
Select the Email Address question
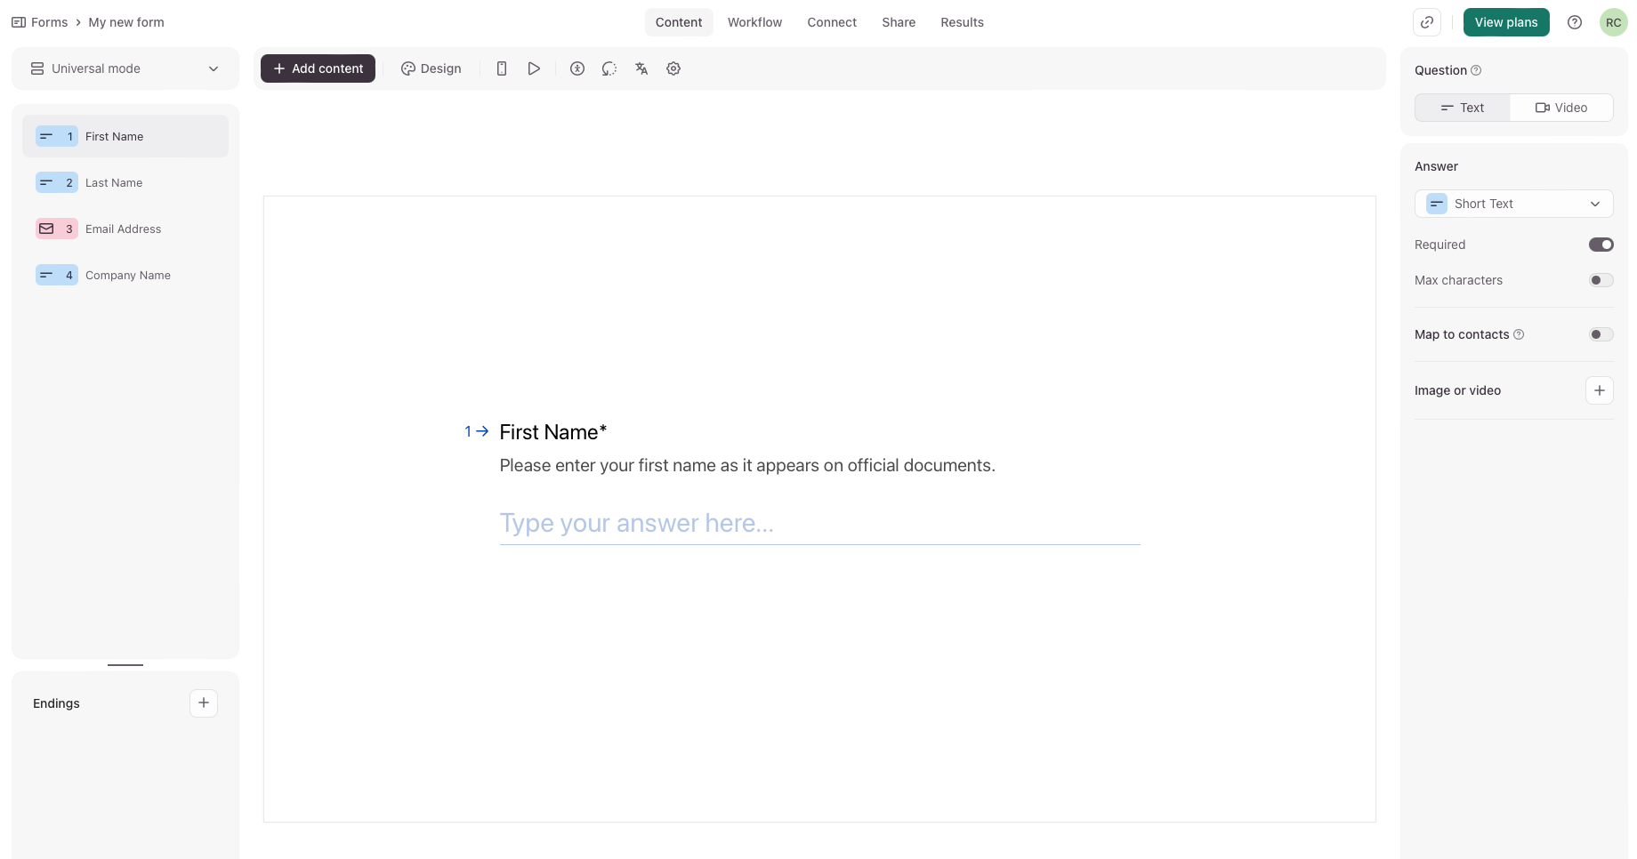125,229
